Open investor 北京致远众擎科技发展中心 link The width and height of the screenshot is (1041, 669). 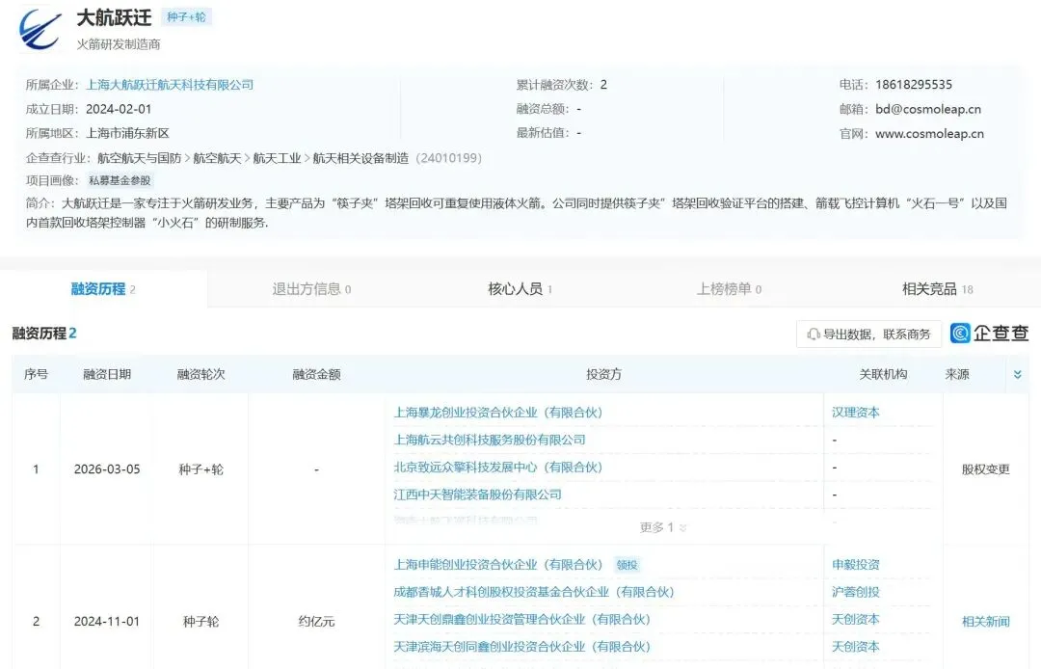click(498, 467)
